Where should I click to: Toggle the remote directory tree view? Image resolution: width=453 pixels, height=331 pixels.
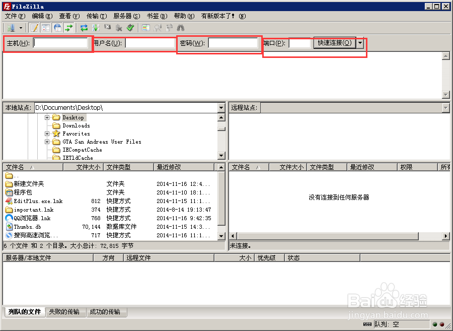tap(57, 28)
